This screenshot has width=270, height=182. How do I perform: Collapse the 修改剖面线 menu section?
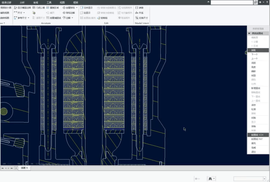tap(249, 33)
